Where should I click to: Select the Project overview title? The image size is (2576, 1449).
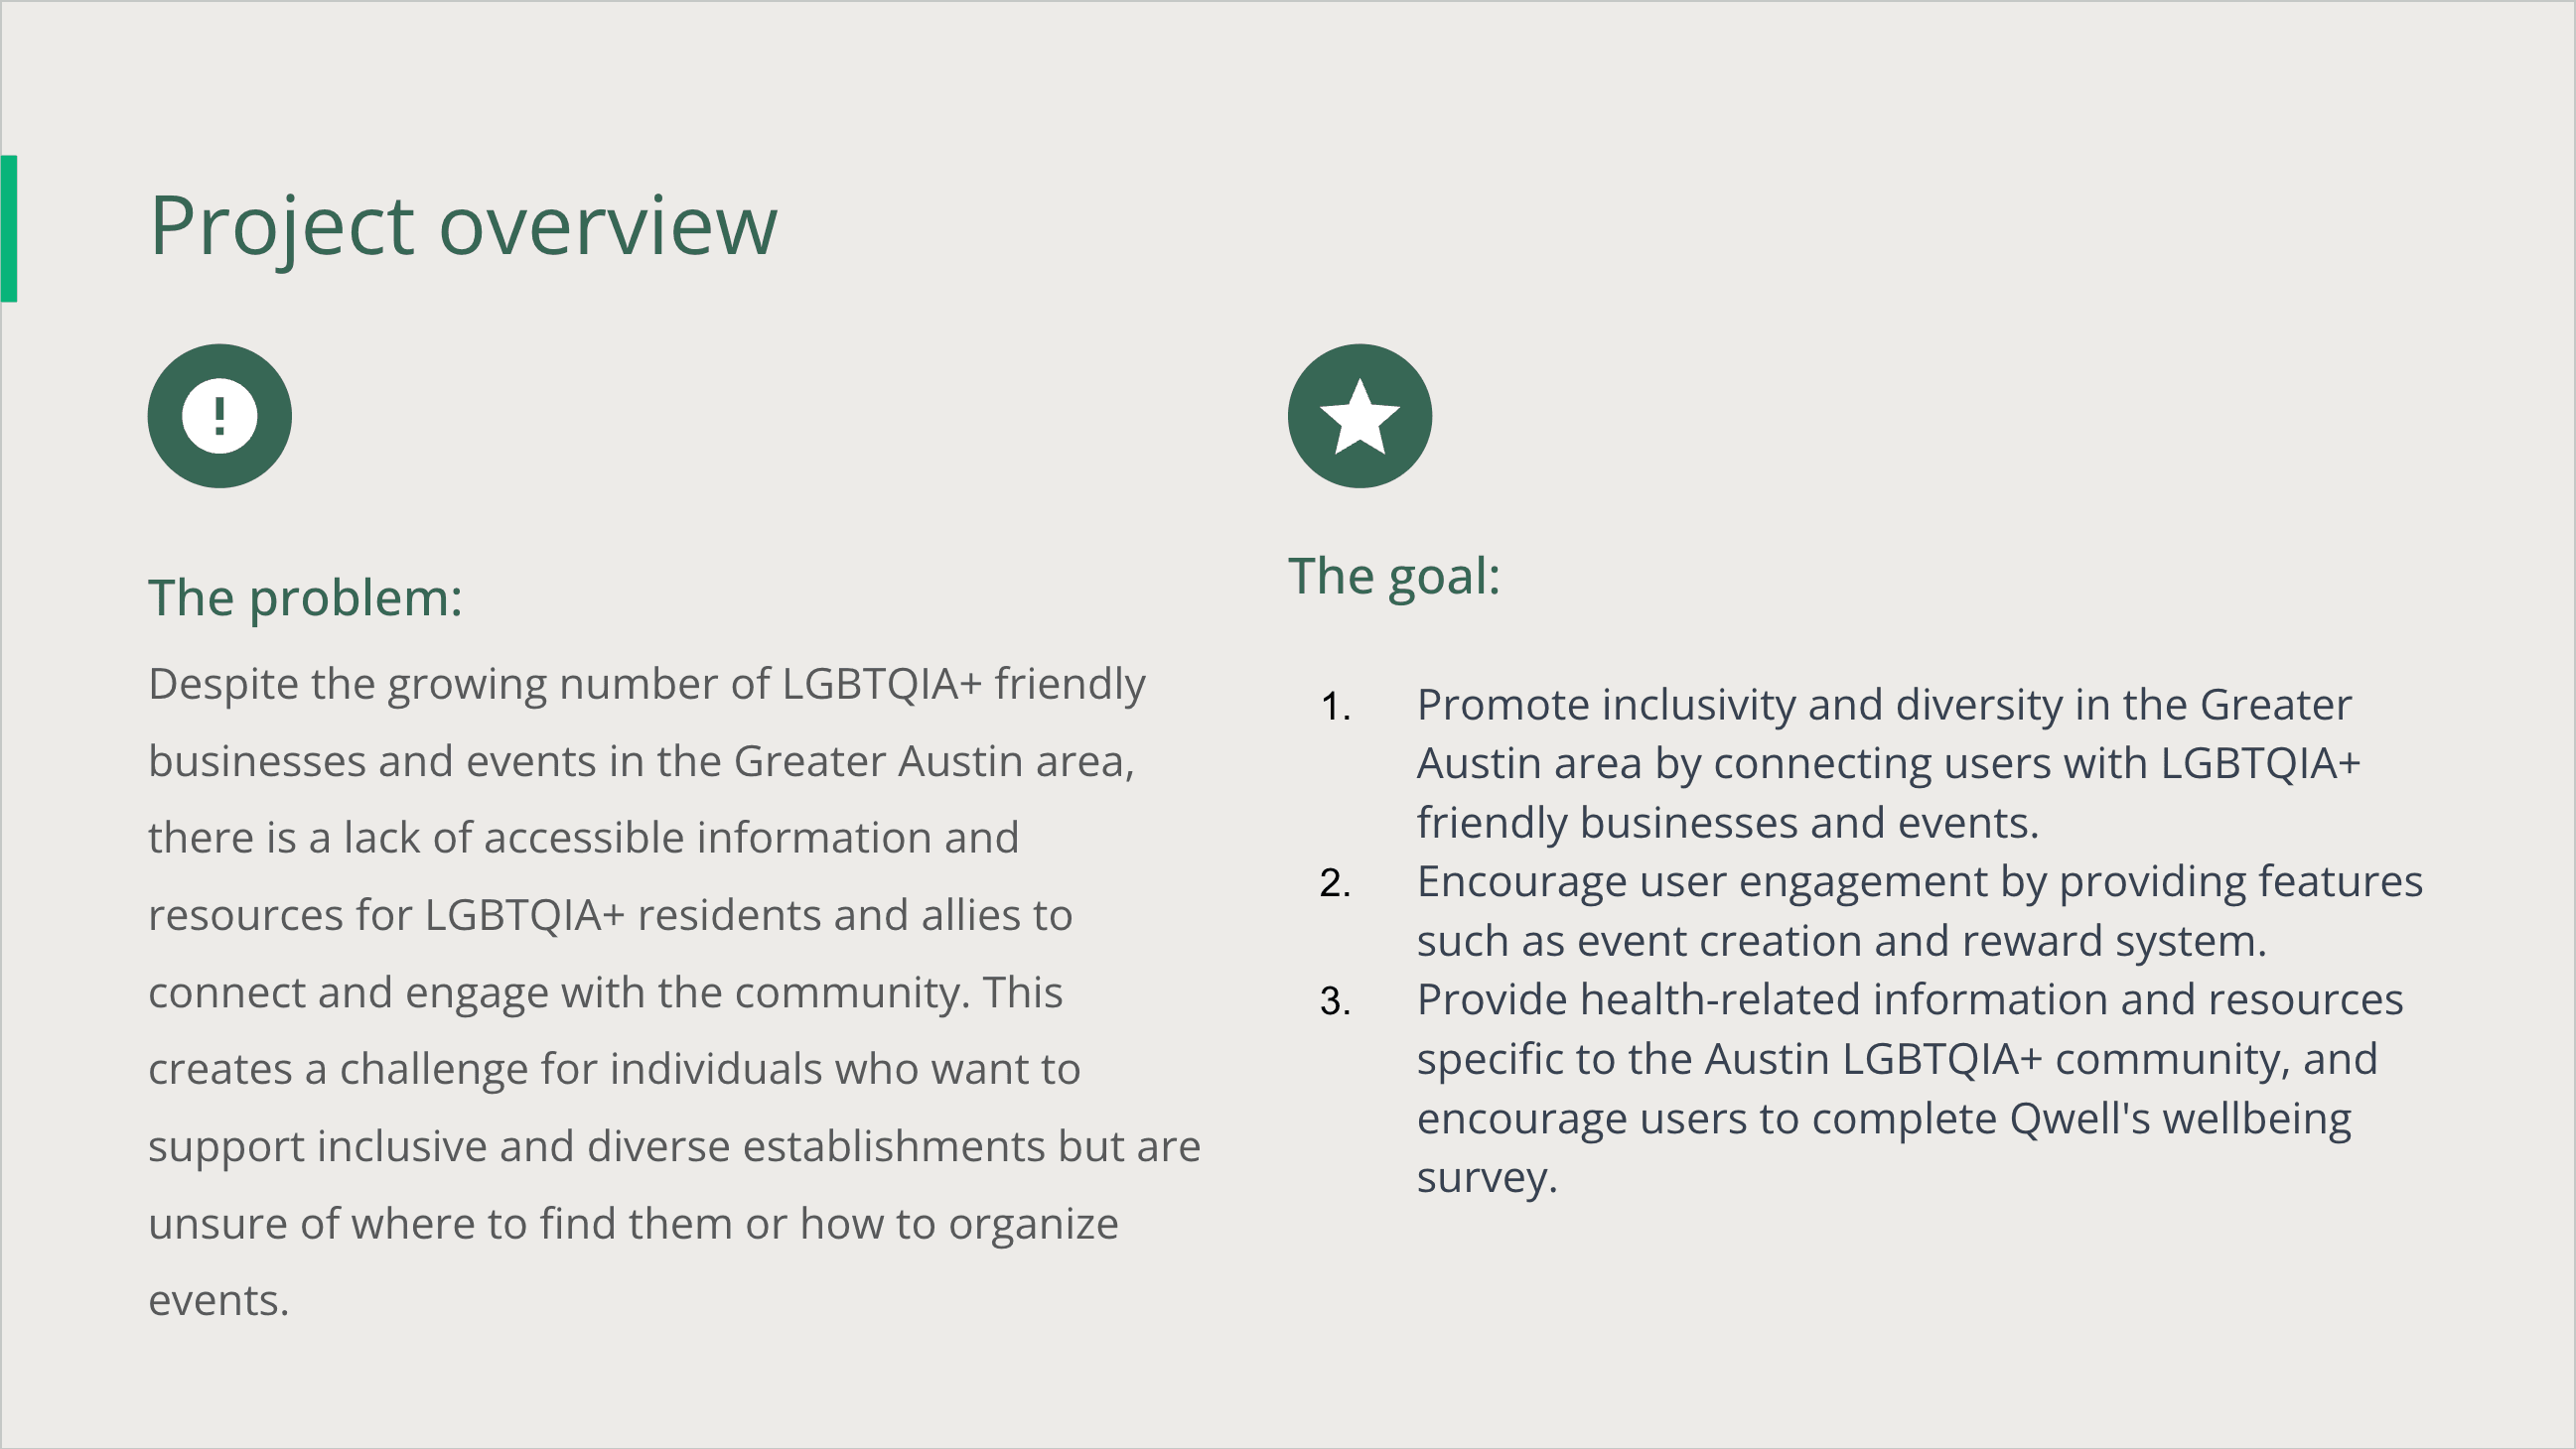(x=463, y=226)
